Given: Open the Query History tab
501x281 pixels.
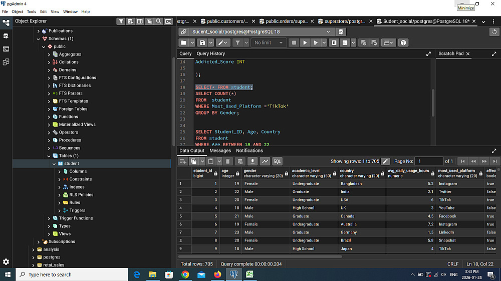Looking at the screenshot, I should [210, 53].
